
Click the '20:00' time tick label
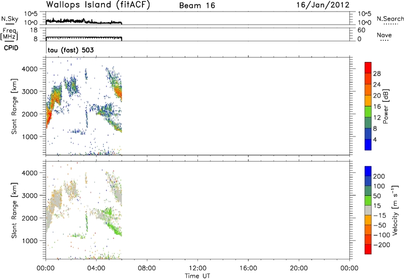[299, 268]
